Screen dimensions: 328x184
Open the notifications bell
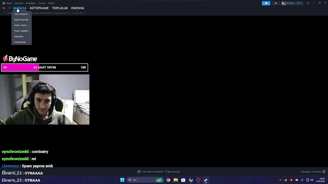[x=276, y=3]
